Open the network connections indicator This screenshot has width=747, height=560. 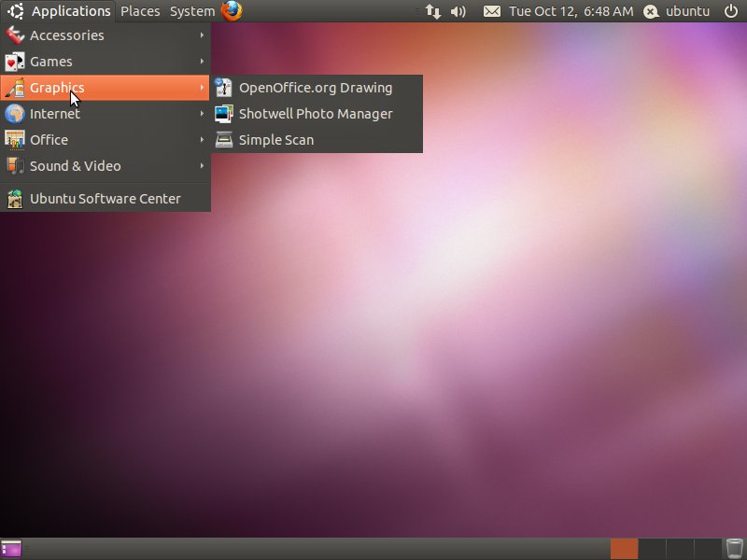[x=432, y=11]
